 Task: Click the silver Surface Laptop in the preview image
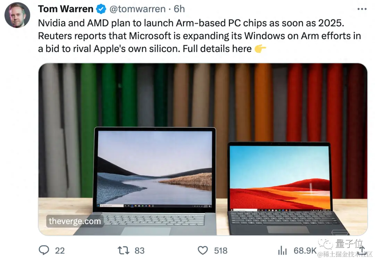[151, 181]
